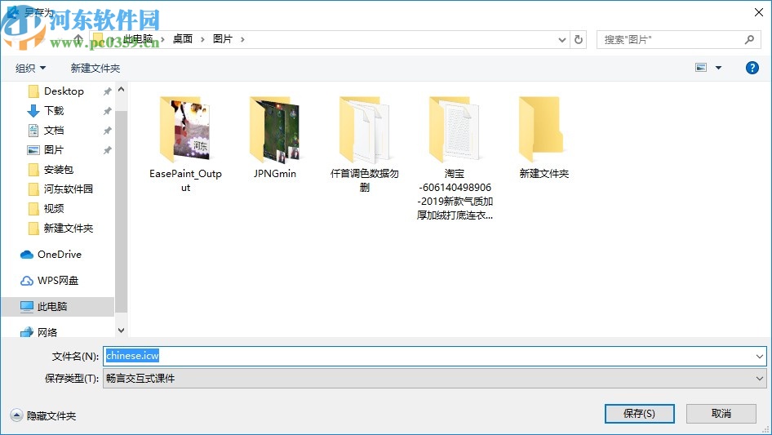The height and width of the screenshot is (435, 772).
Task: Click the pin icon next to 图片 in sidebar
Action: point(107,150)
